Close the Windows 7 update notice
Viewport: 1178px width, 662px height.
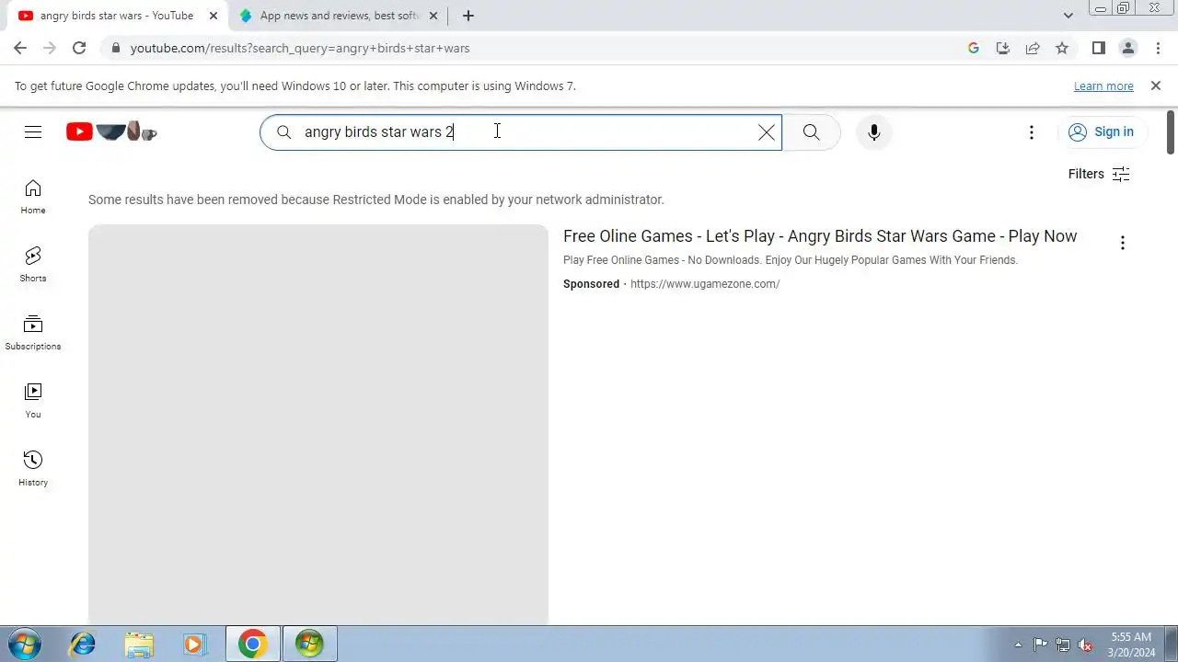pyautogui.click(x=1156, y=86)
